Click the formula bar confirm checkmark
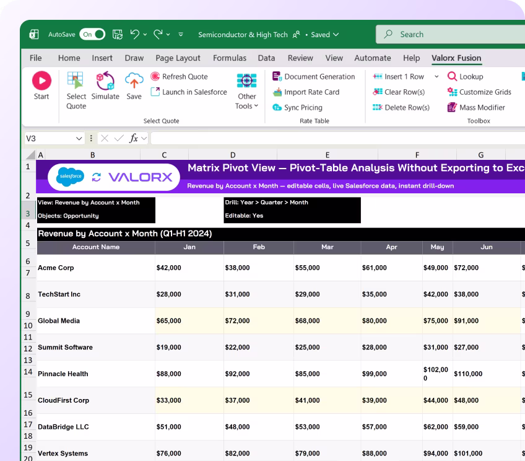The height and width of the screenshot is (461, 525). 119,138
